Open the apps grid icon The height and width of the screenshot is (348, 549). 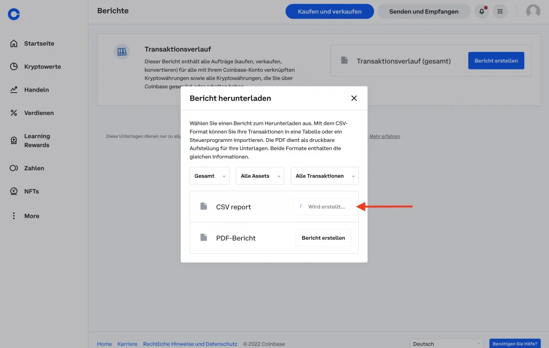(500, 11)
